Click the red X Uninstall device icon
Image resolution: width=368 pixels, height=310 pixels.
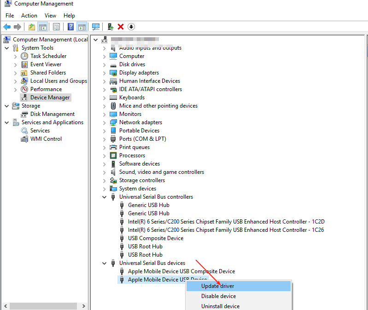(x=121, y=27)
